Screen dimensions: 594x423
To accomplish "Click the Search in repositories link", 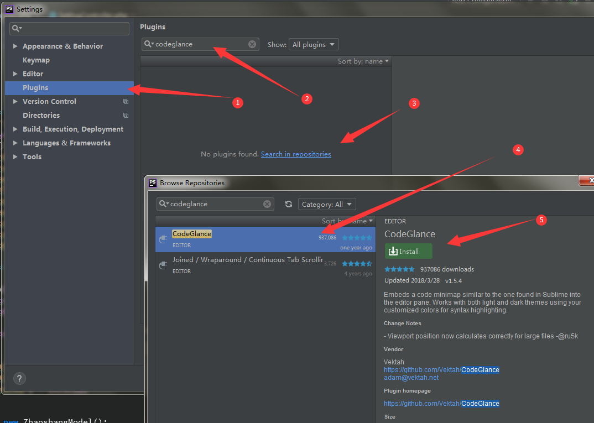I will 296,154.
